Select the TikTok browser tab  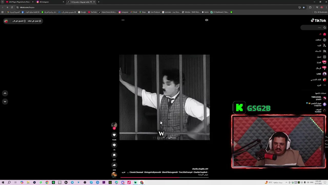click(x=81, y=2)
